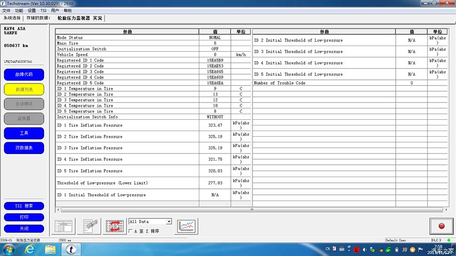This screenshot has height=256, width=456.
Task: Open the 帮助 menu
Action: [68, 10]
